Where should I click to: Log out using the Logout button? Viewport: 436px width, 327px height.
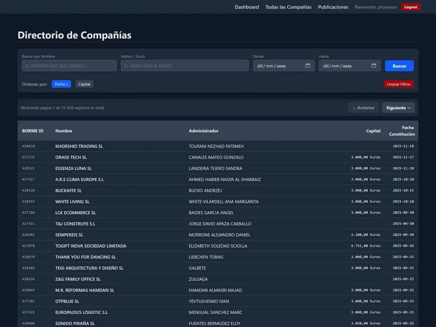coord(411,7)
